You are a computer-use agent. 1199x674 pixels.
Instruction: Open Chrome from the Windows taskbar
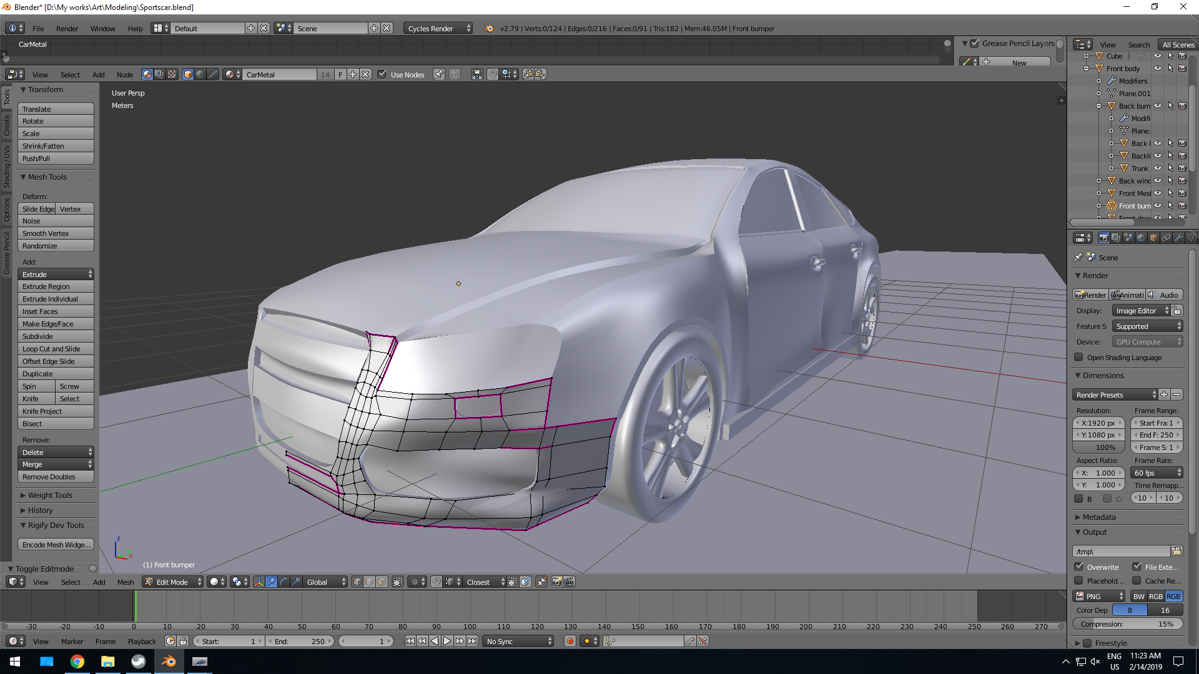tap(77, 662)
